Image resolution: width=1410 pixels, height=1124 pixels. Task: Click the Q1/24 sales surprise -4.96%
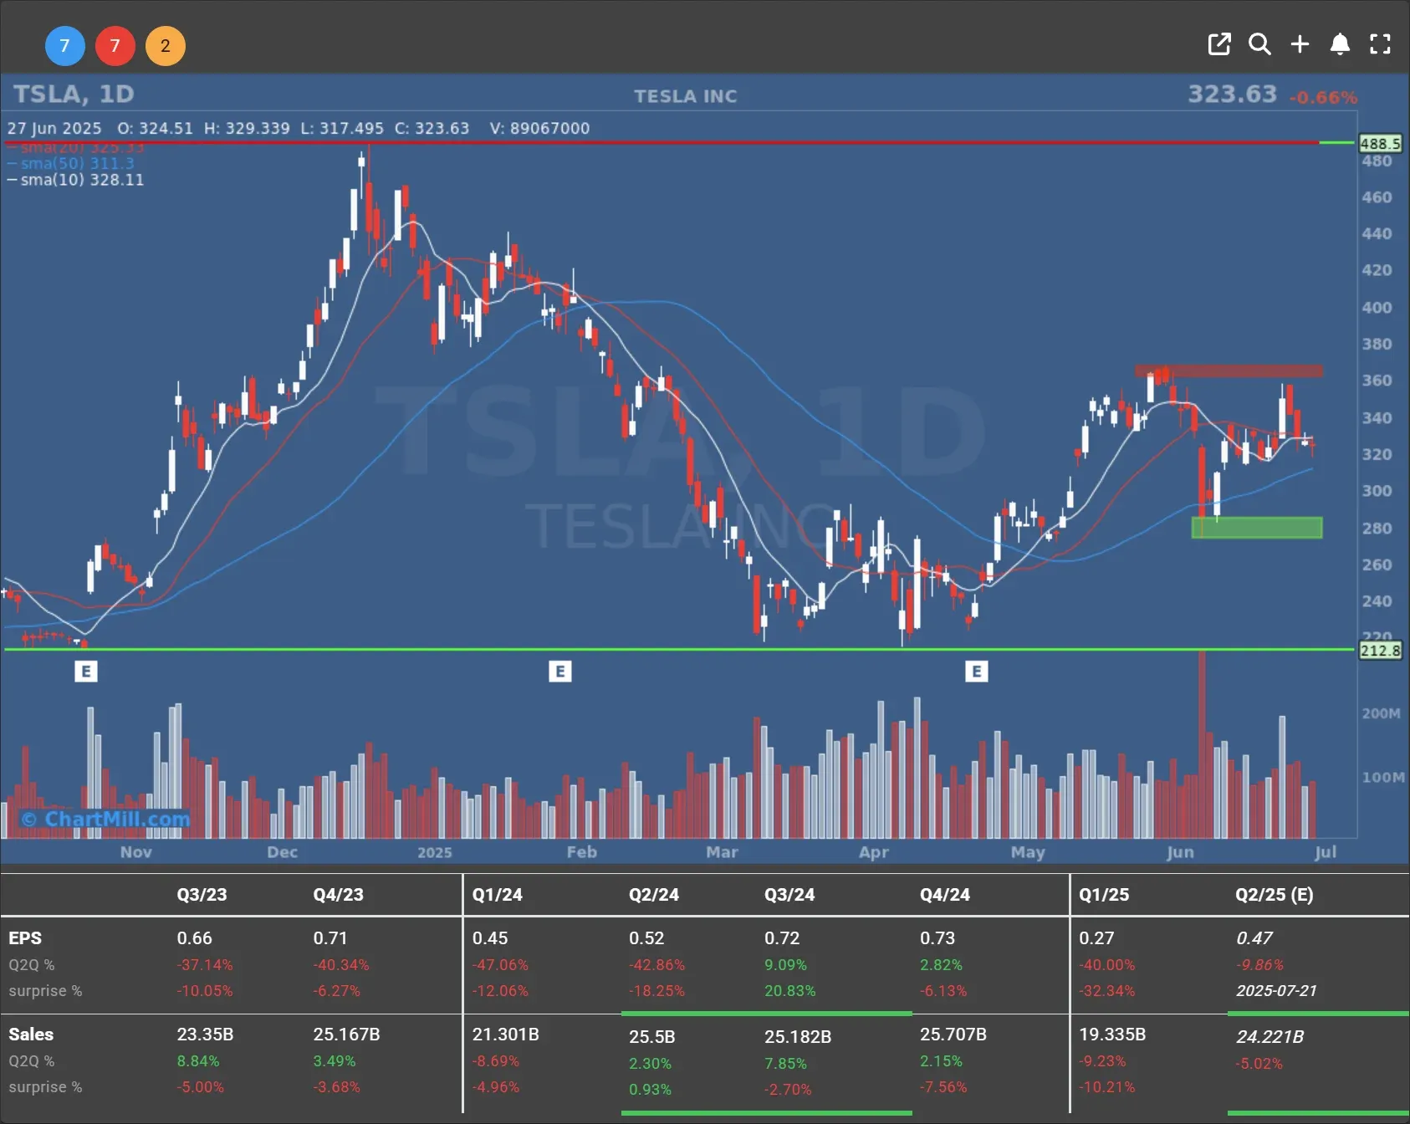(496, 1087)
